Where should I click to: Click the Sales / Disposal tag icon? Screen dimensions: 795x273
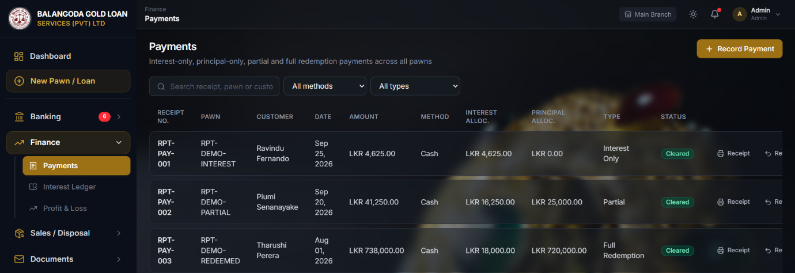click(19, 233)
